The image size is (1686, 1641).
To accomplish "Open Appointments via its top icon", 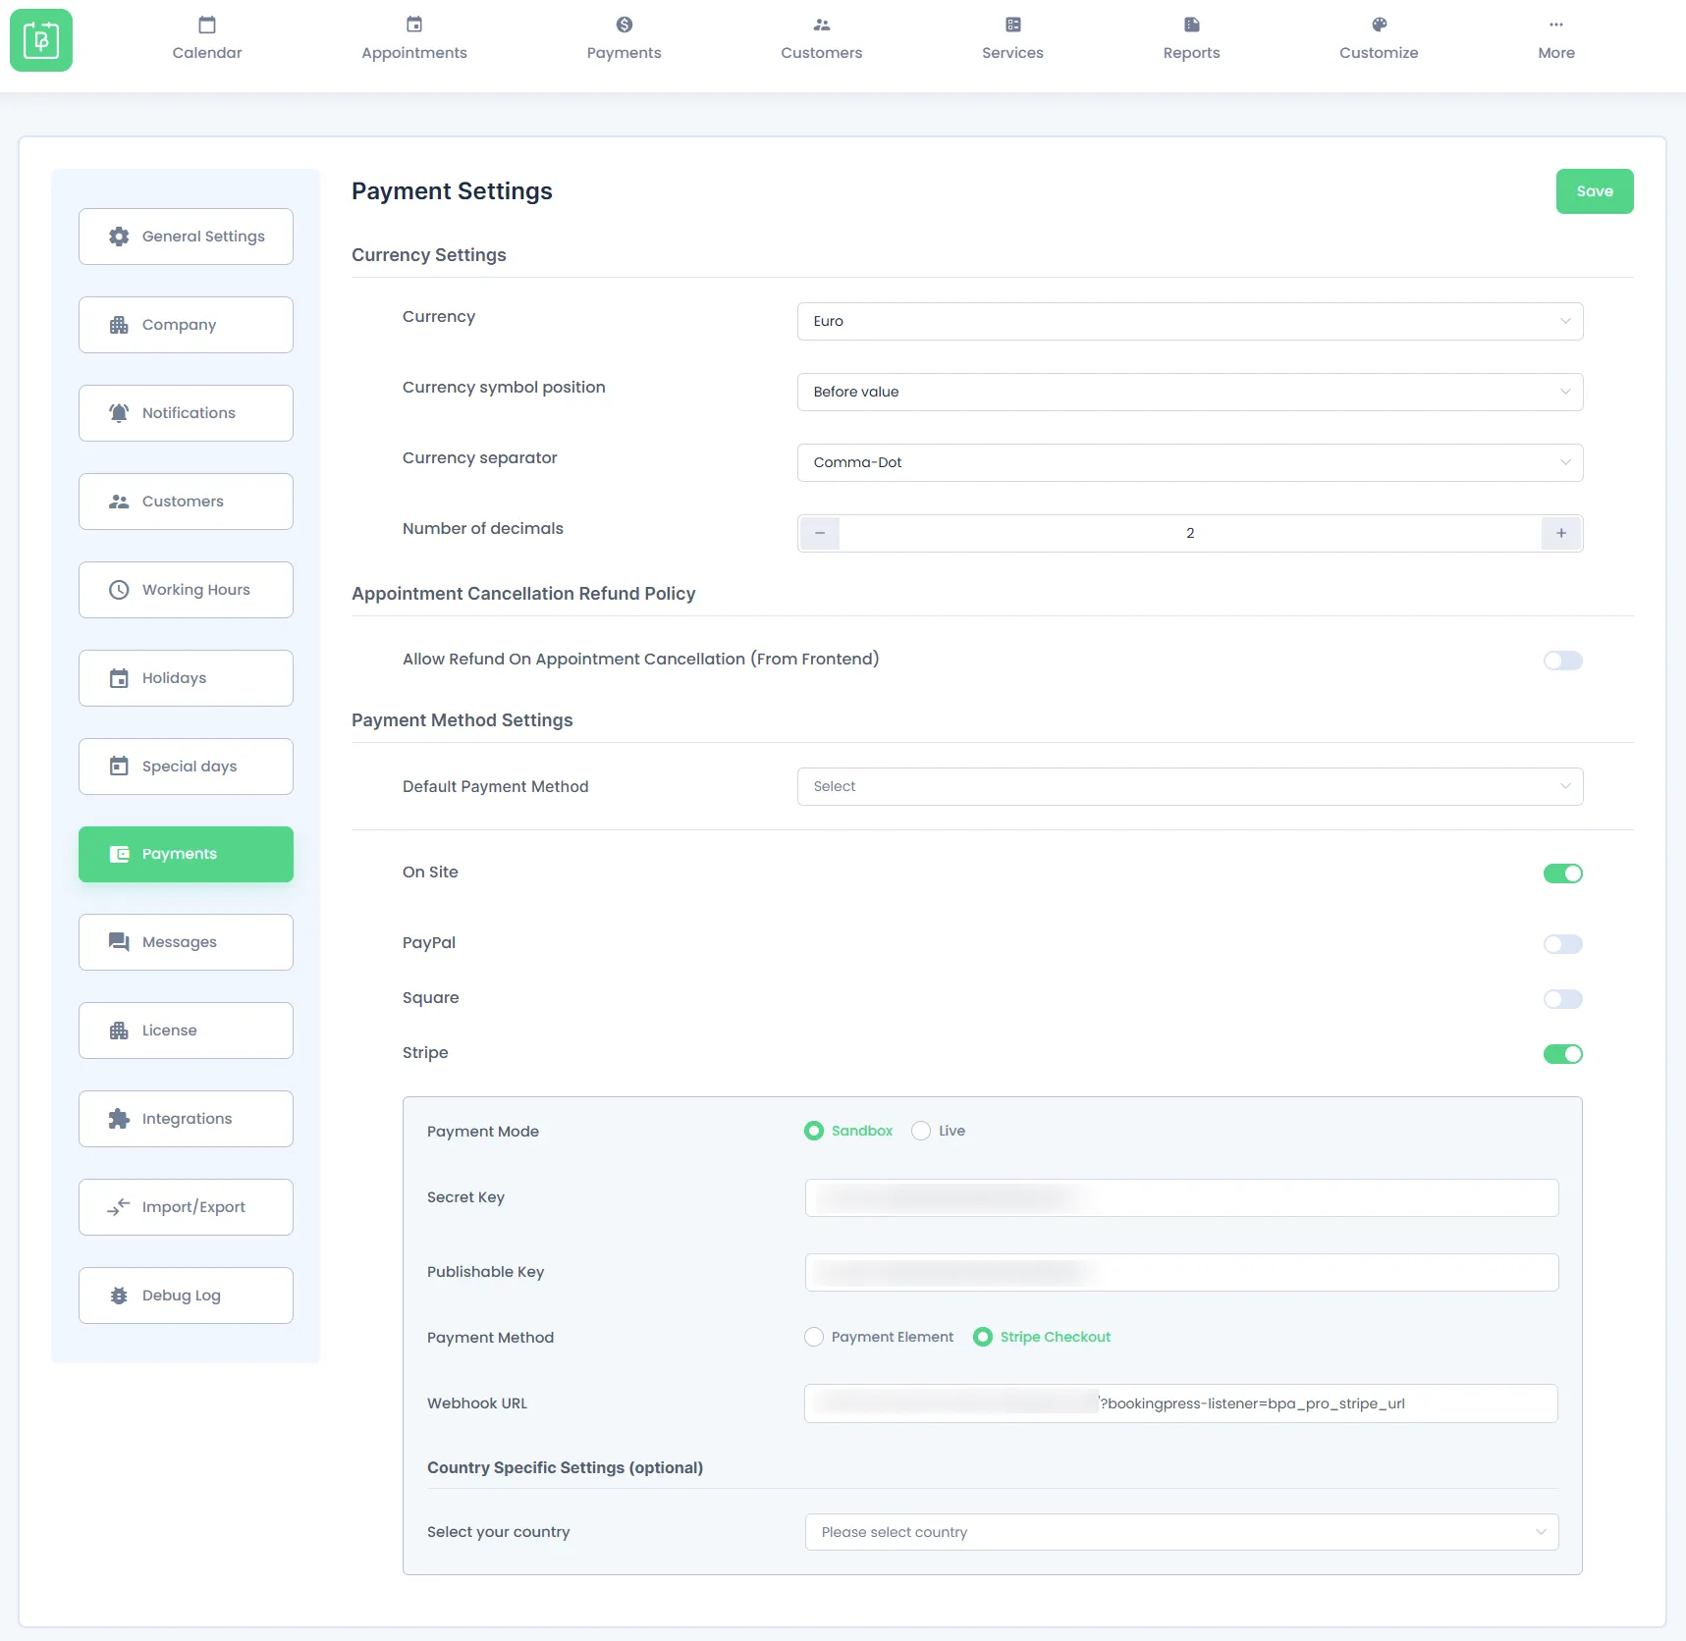I will point(414,25).
